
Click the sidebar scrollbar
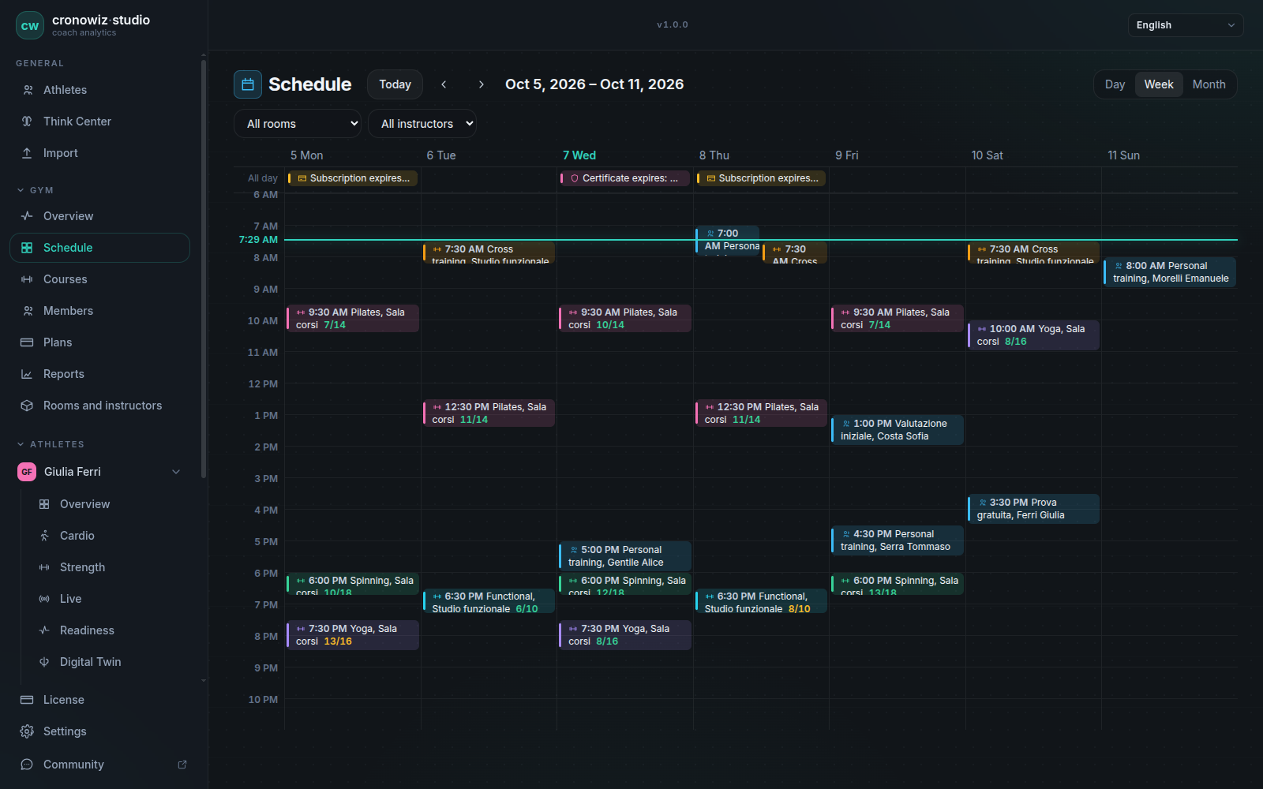[x=204, y=268]
